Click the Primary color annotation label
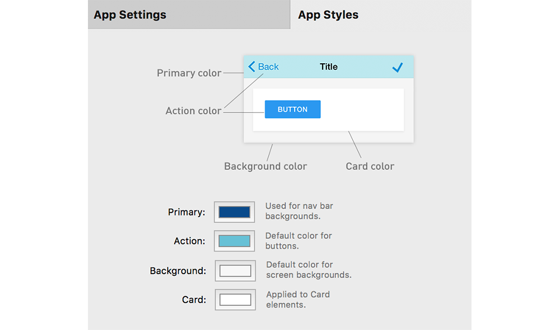 click(189, 73)
